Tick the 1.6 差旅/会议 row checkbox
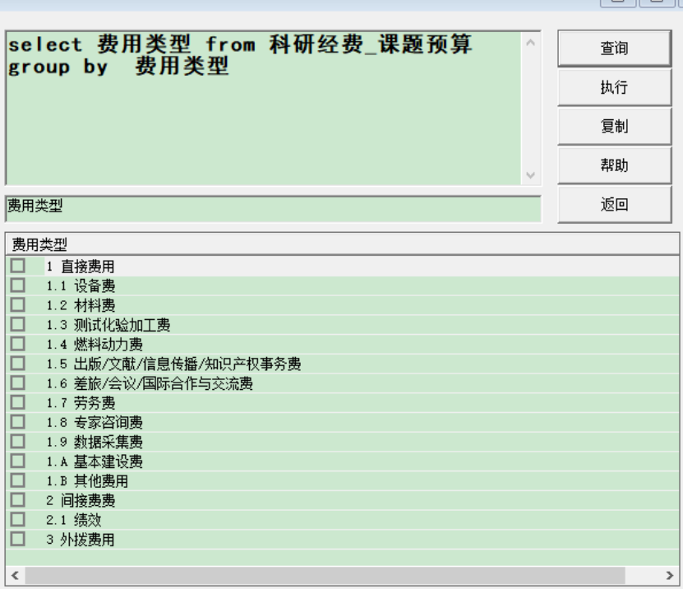Screen dimensions: 683x589 tap(18, 383)
